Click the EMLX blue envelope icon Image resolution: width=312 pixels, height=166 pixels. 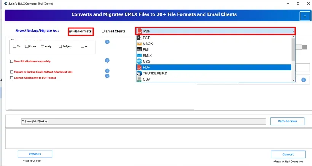[x=139, y=55]
